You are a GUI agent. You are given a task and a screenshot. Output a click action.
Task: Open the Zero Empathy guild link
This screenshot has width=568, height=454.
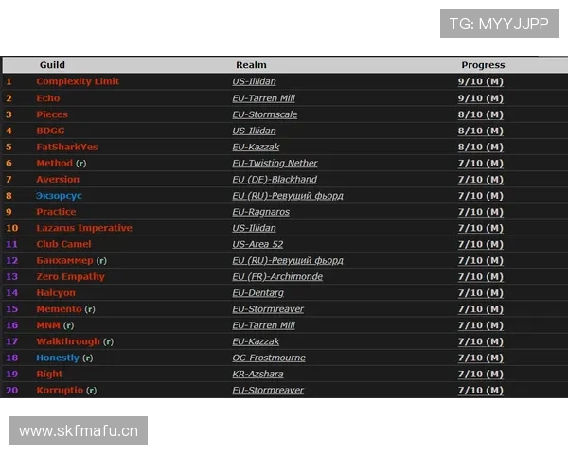pyautogui.click(x=70, y=277)
